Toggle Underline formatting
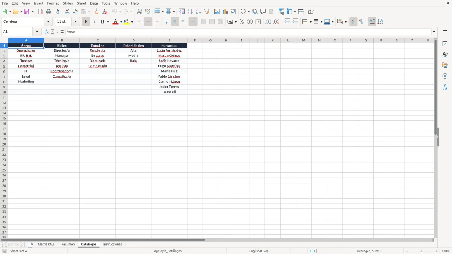 (102, 22)
